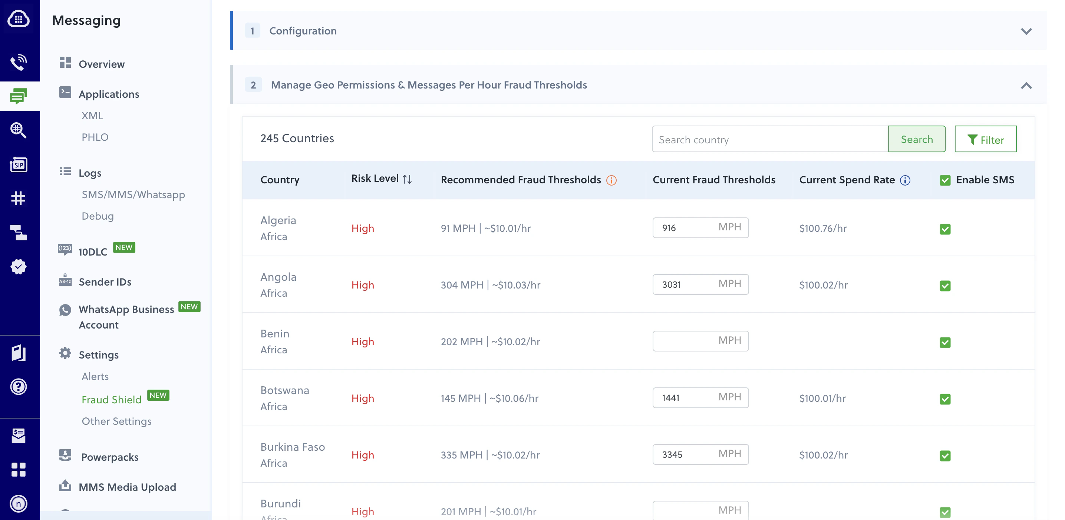This screenshot has width=1065, height=520.
Task: Uncheck the Enable SMS header checkbox
Action: [945, 180]
